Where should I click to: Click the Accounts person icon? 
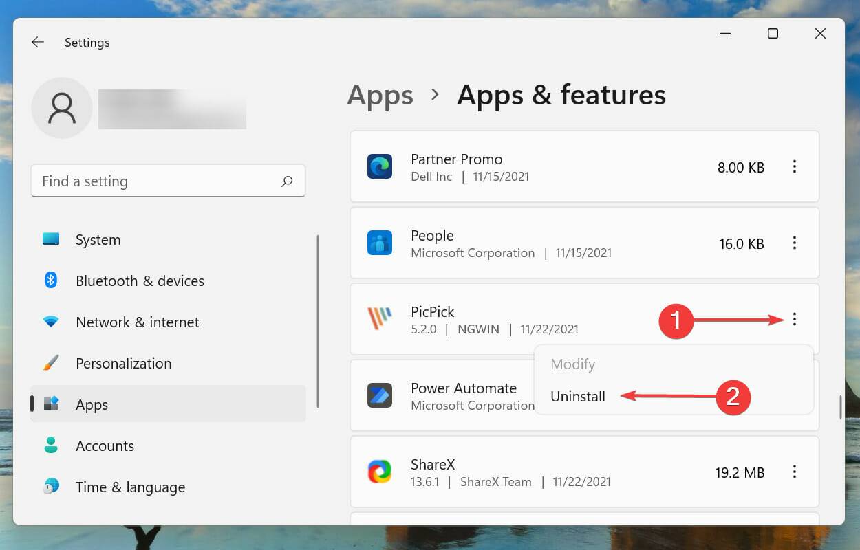point(51,445)
